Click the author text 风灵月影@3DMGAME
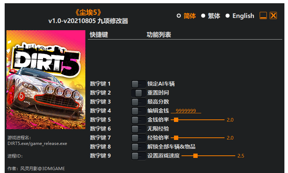The width and height of the screenshot is (288, 173). pos(42,169)
